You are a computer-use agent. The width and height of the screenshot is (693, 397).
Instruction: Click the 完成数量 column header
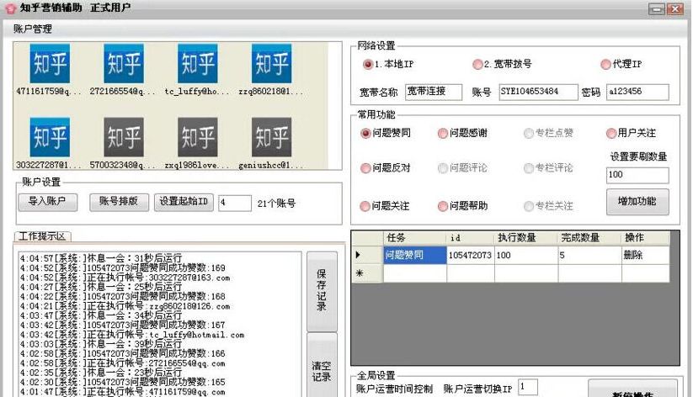tap(589, 237)
